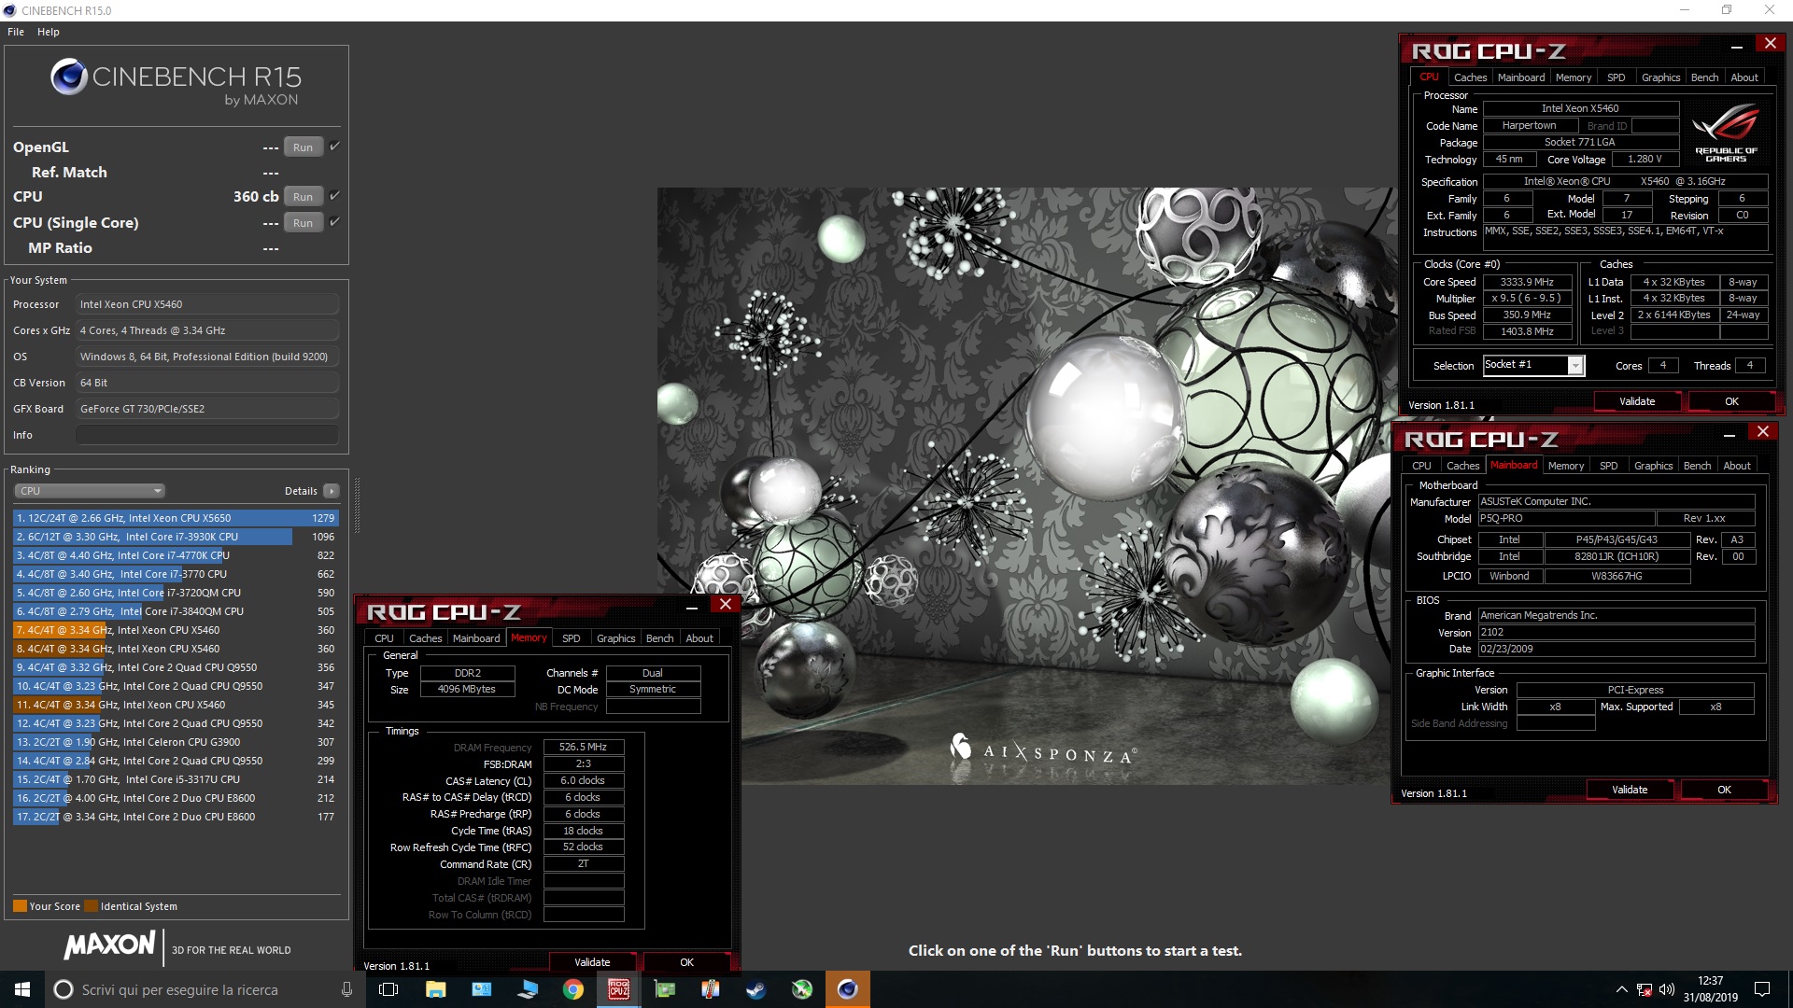The width and height of the screenshot is (1793, 1008).
Task: Click the Cinebench R15 logo
Action: click(x=176, y=82)
